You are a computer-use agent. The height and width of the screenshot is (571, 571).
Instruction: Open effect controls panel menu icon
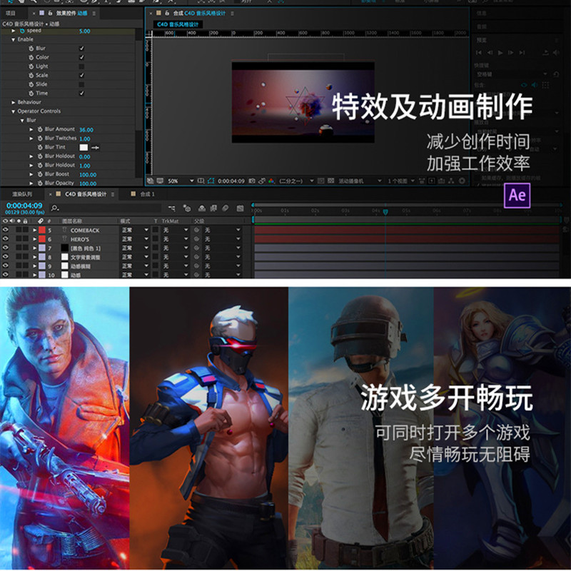coord(94,13)
